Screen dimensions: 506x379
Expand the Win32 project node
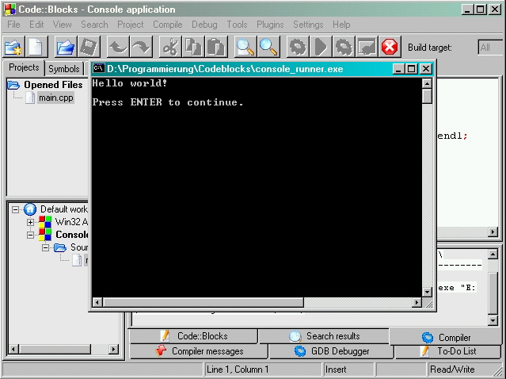30,222
